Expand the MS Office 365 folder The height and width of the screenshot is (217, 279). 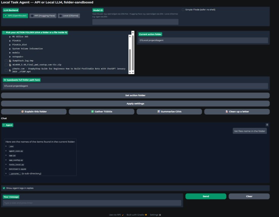(10, 37)
